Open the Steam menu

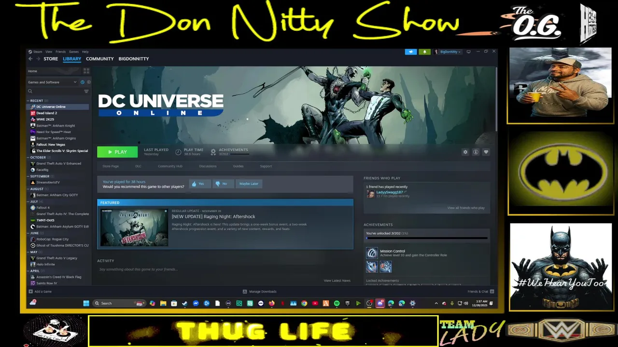(x=37, y=52)
